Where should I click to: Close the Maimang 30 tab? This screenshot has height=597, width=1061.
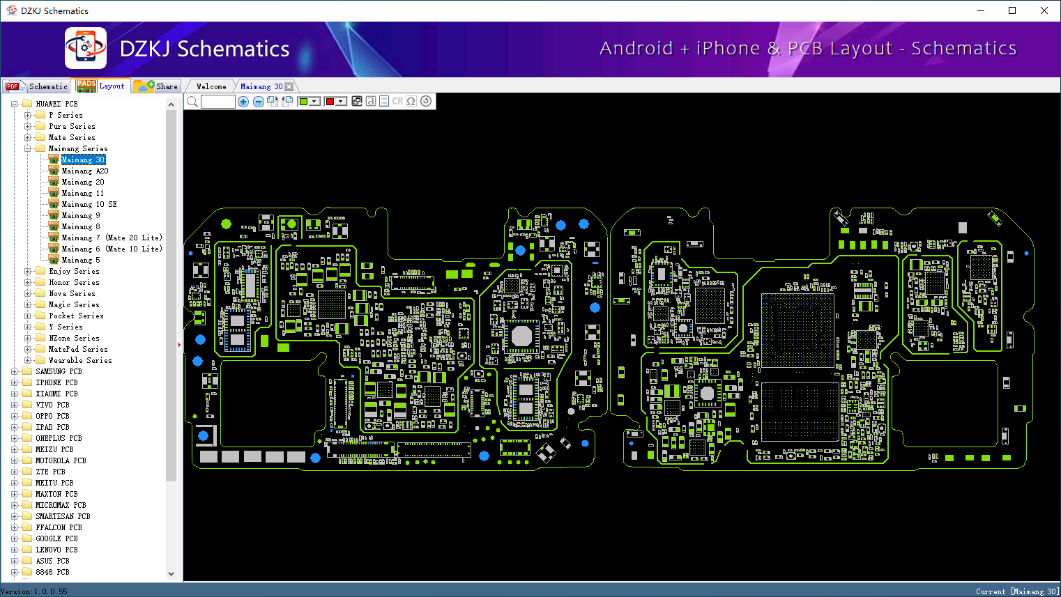[x=289, y=87]
